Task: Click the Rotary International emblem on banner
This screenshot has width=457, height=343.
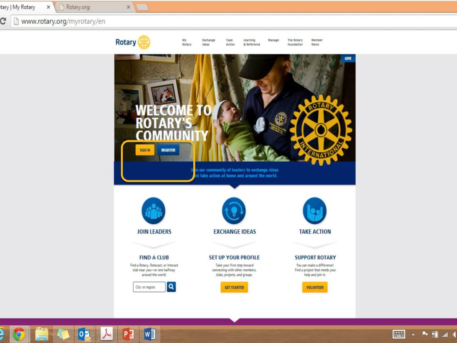Action: (321, 130)
